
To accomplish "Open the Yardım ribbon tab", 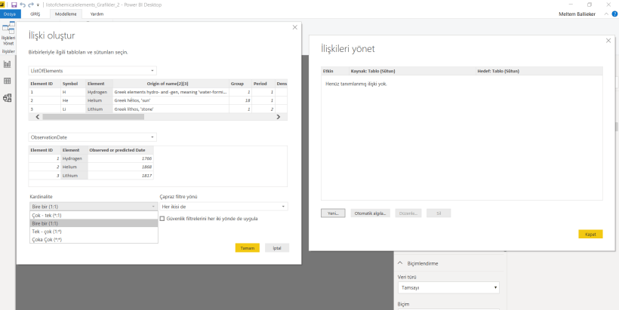I will pos(97,14).
